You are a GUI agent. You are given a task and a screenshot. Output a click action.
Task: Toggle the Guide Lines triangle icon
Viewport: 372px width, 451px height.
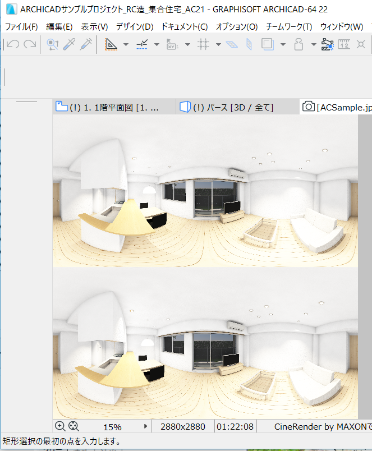111,44
